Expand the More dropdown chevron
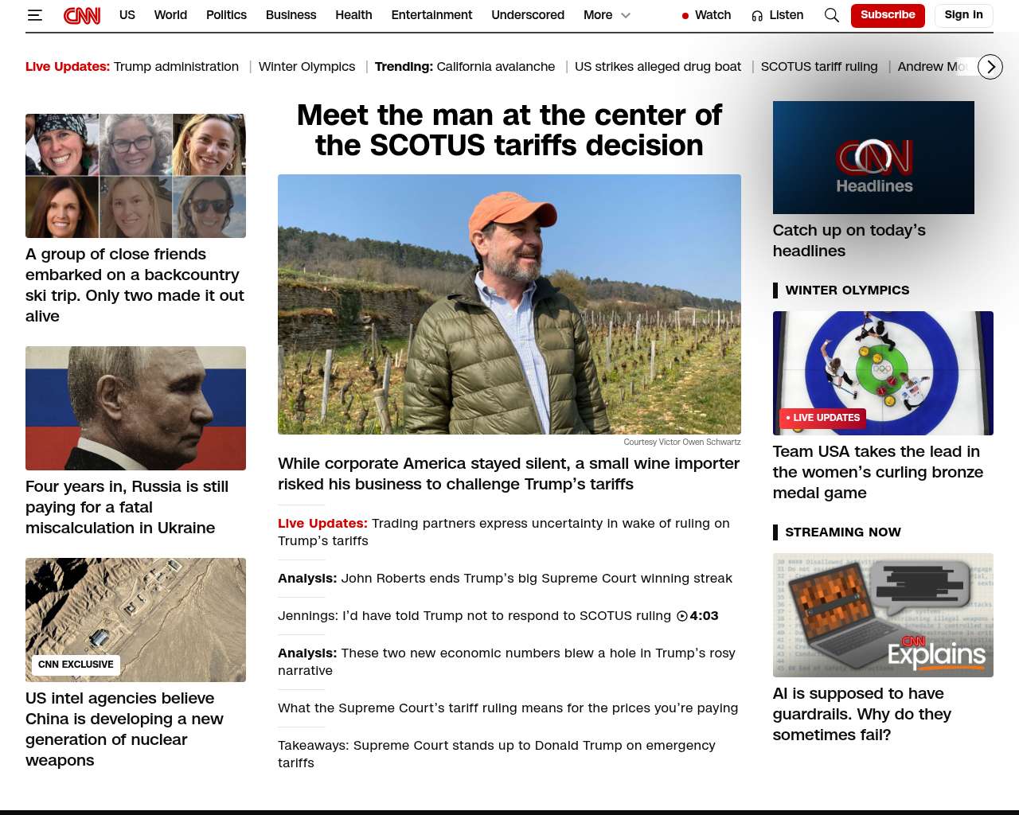1019x815 pixels. (626, 15)
